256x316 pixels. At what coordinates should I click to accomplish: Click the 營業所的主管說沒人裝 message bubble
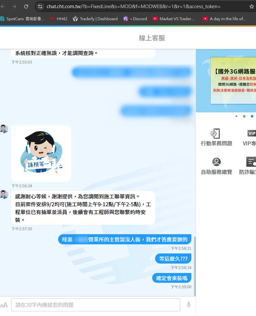(x=125, y=239)
